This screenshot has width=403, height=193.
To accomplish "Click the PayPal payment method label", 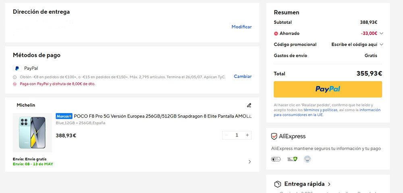I will point(31,68).
